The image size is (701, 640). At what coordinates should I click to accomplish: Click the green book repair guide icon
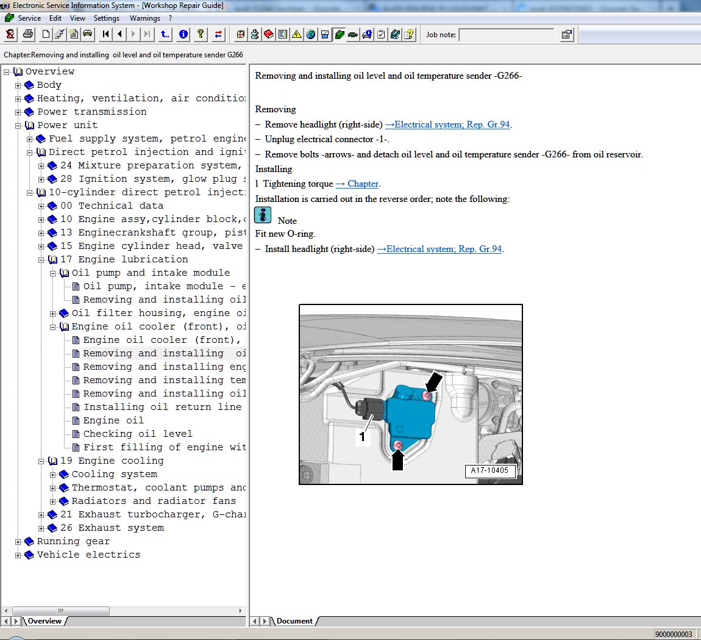pyautogui.click(x=339, y=34)
